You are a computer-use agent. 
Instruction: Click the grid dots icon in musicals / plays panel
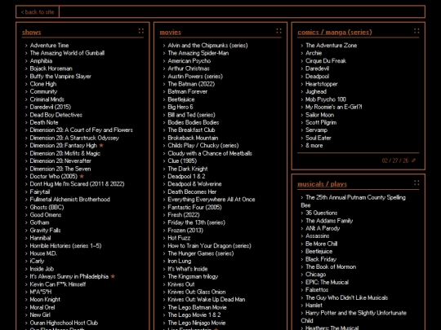pos(416,183)
